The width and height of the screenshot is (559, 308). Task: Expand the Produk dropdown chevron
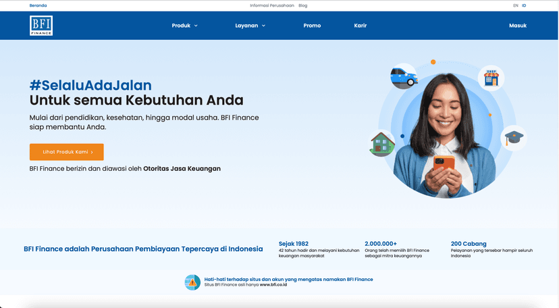tap(196, 26)
